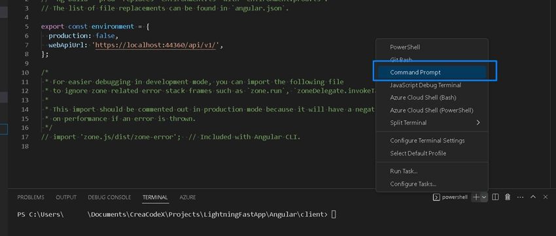This screenshot has width=556, height=236.
Task: Open panel more actions ellipsis
Action: pyautogui.click(x=520, y=197)
